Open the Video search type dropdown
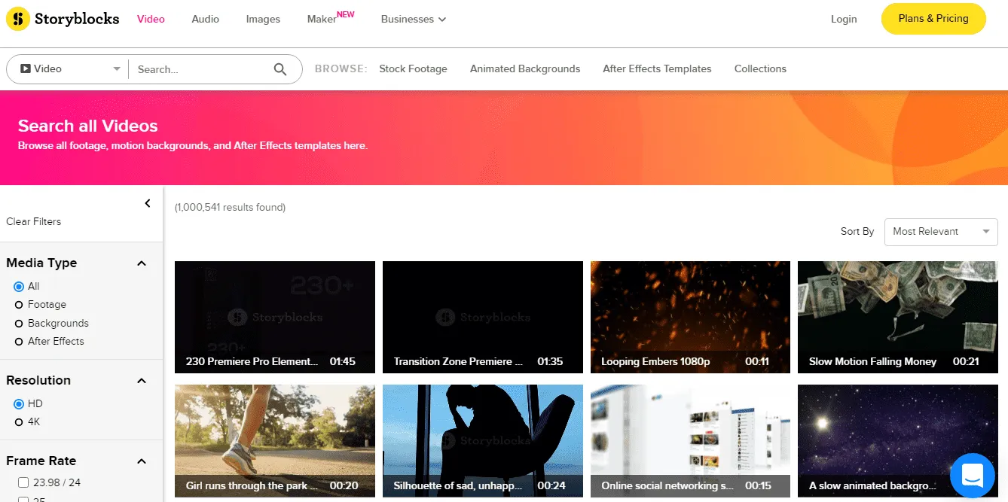1008x502 pixels. [x=68, y=69]
